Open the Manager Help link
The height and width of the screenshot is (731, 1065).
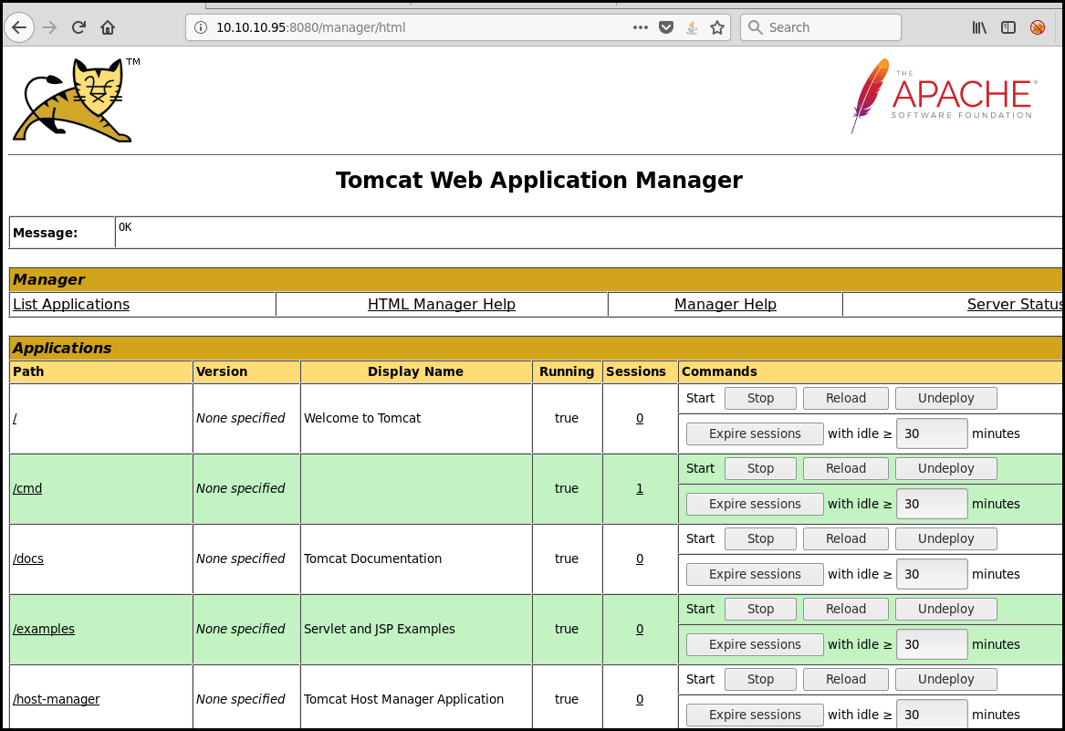point(726,305)
